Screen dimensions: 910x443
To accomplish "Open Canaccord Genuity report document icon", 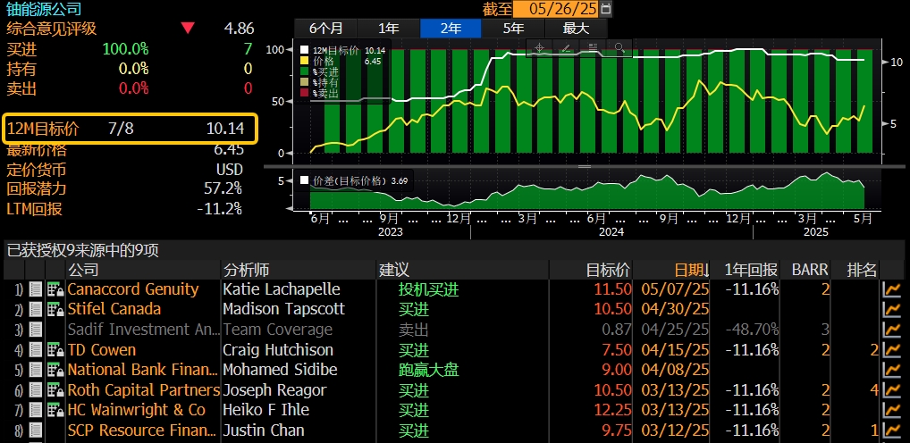I will (36, 289).
